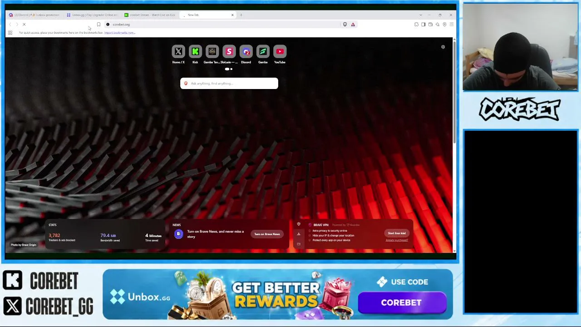
Task: Stop page loading with the X button
Action: (x=24, y=25)
